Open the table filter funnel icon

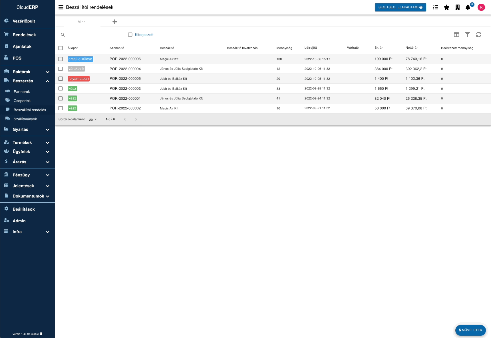[467, 35]
